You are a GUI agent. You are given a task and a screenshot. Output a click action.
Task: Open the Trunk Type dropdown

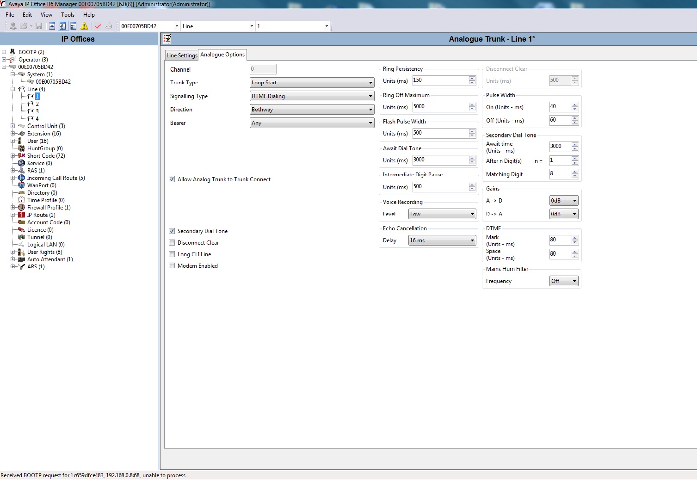pos(312,82)
